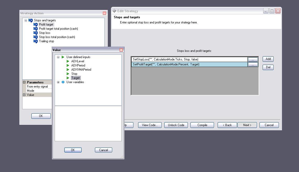299x172 pixels.
Task: Click View Code button
Action: [x=150, y=125]
